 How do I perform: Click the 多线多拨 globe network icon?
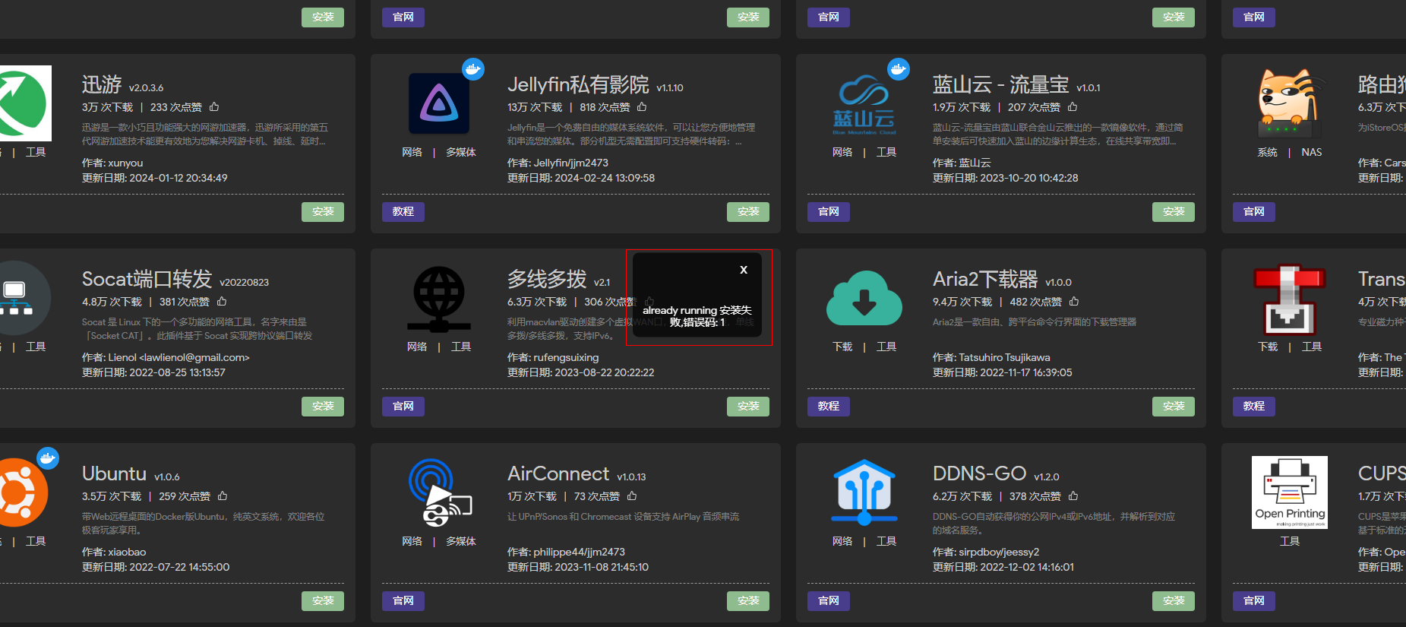pos(438,299)
